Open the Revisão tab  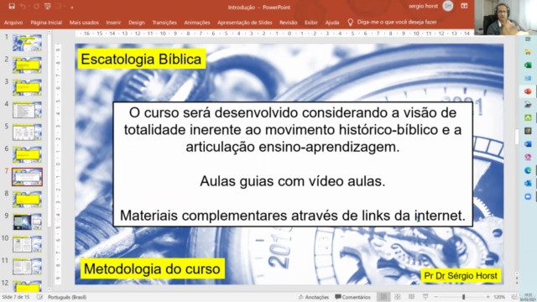(289, 23)
